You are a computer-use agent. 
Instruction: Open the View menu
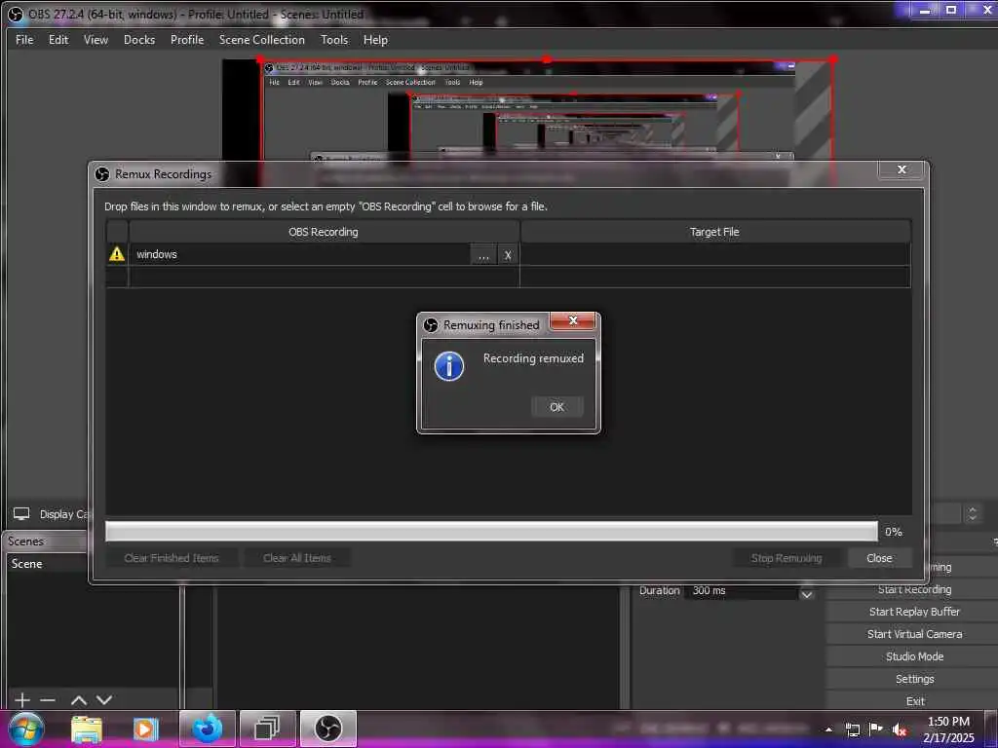pos(96,39)
